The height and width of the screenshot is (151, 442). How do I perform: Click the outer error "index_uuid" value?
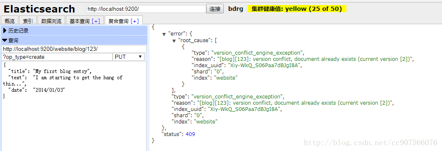(245, 109)
